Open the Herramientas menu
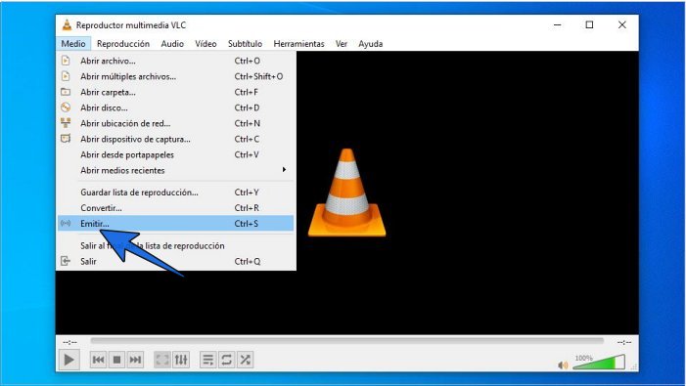Screen dimensions: 686x386 [298, 44]
